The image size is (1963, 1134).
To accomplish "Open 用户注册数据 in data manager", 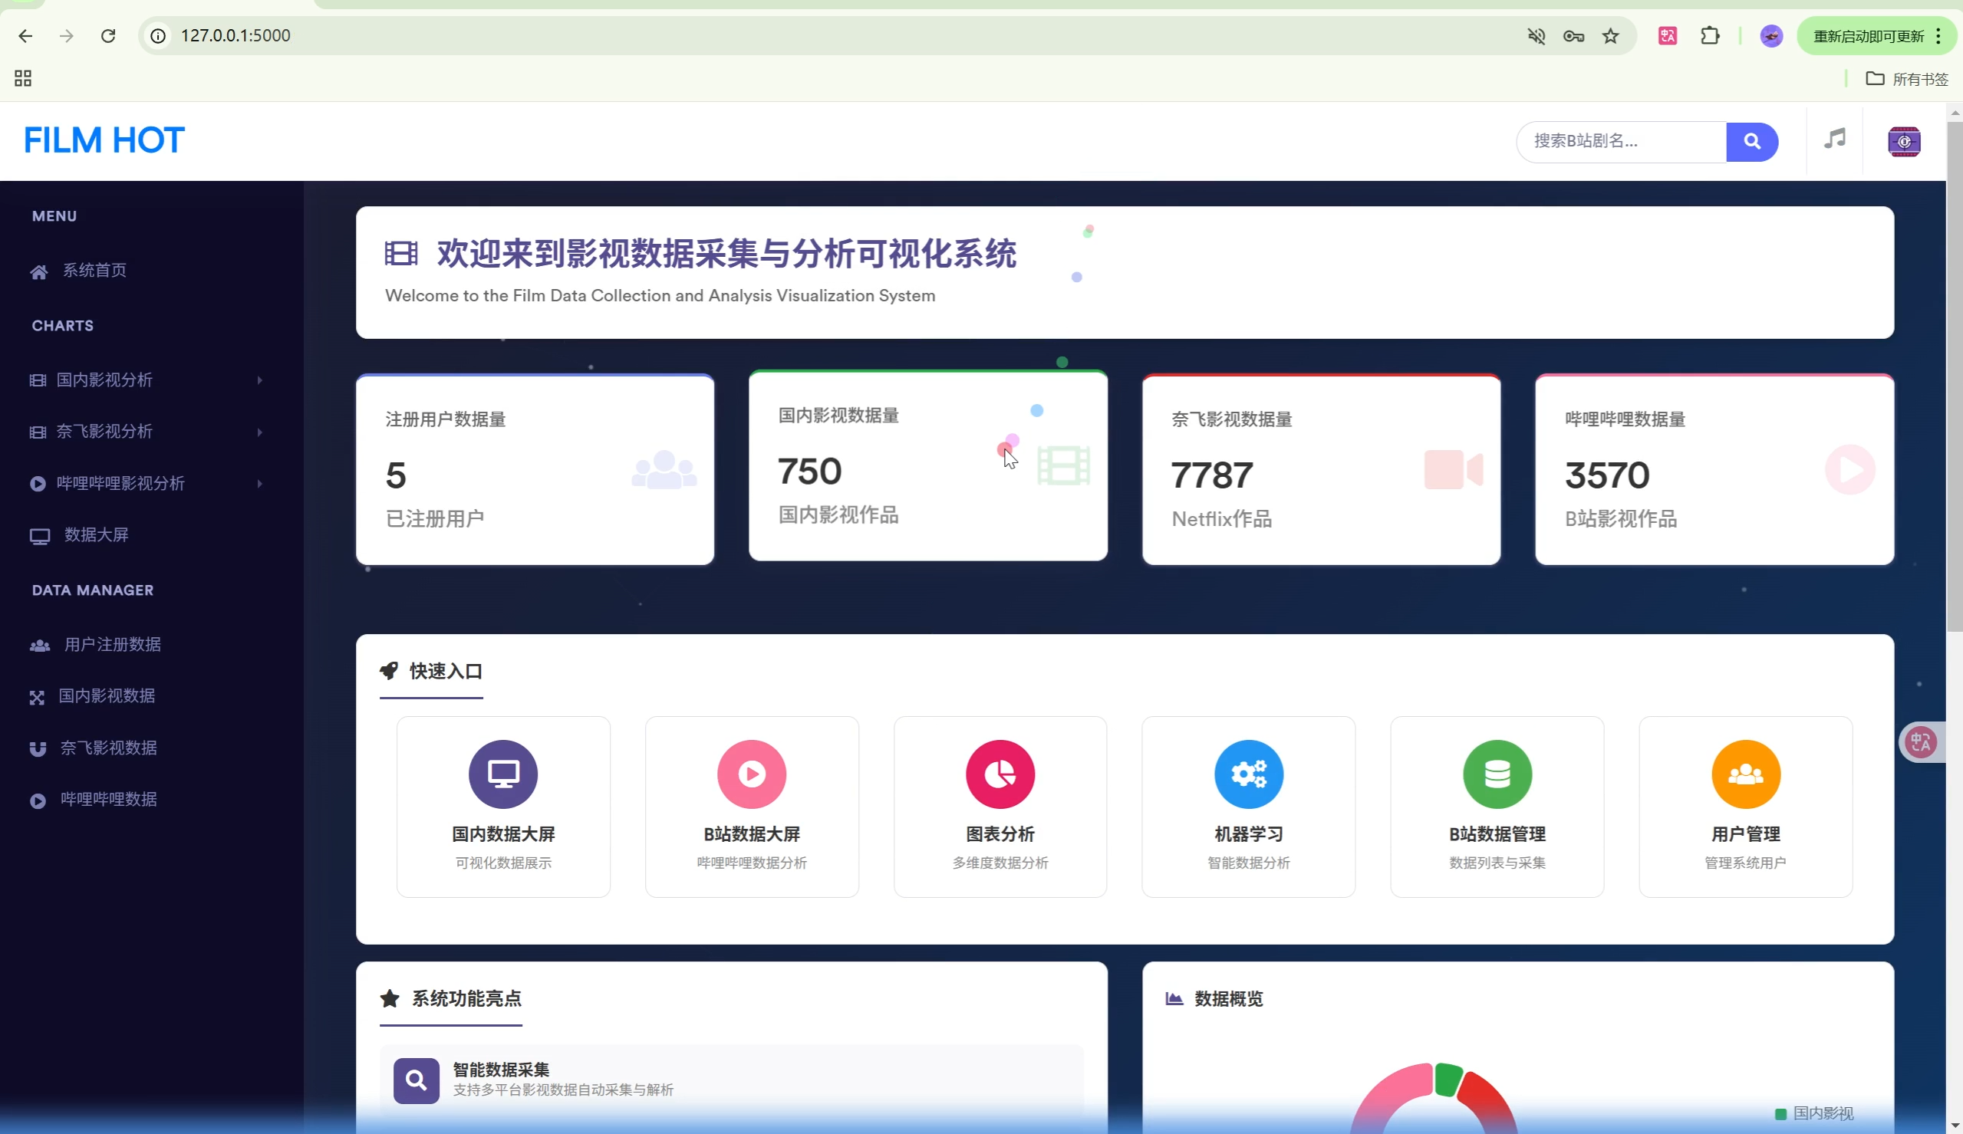I will coord(111,644).
